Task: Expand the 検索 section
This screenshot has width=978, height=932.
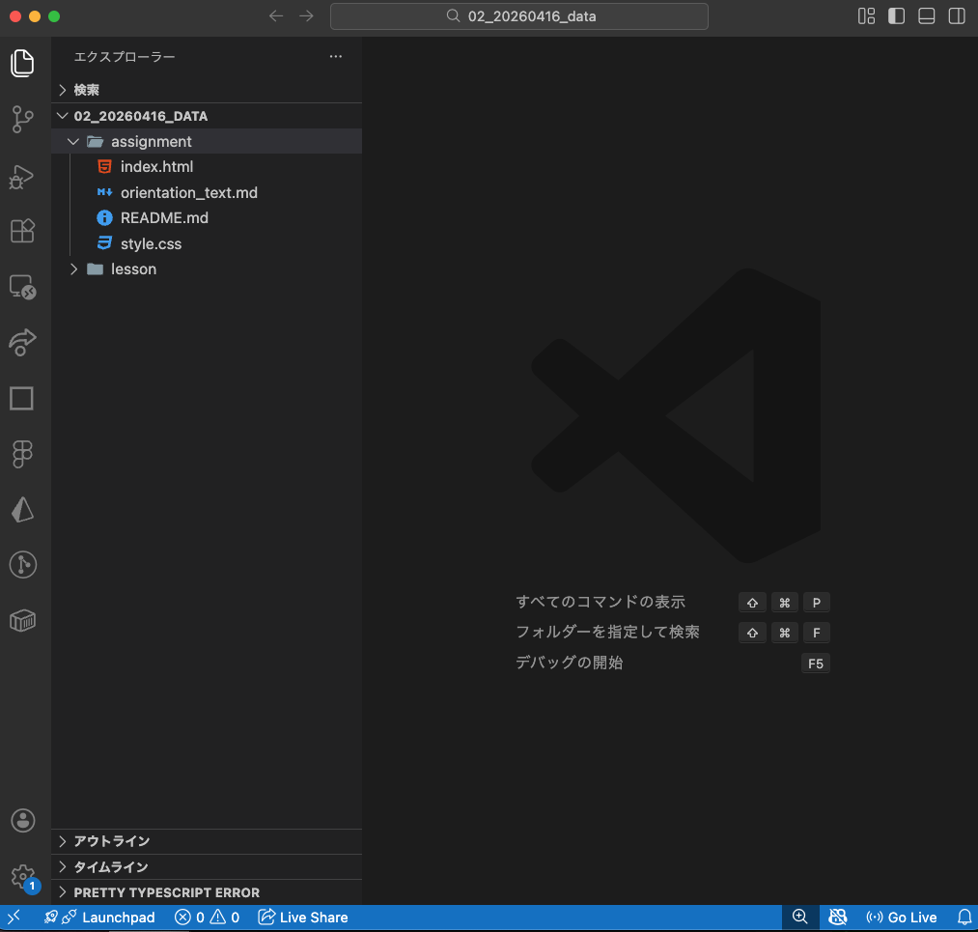Action: tap(207, 90)
